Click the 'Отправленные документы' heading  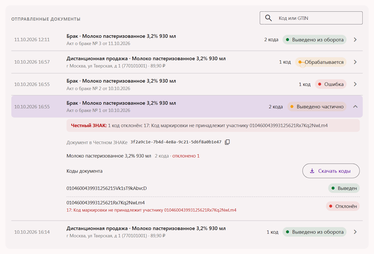click(46, 19)
